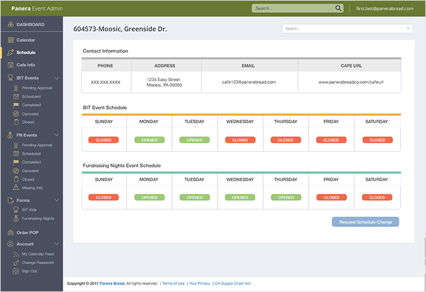Click My Calendar Feed RSS icon
Viewport: 426px width, 292px height.
click(16, 254)
